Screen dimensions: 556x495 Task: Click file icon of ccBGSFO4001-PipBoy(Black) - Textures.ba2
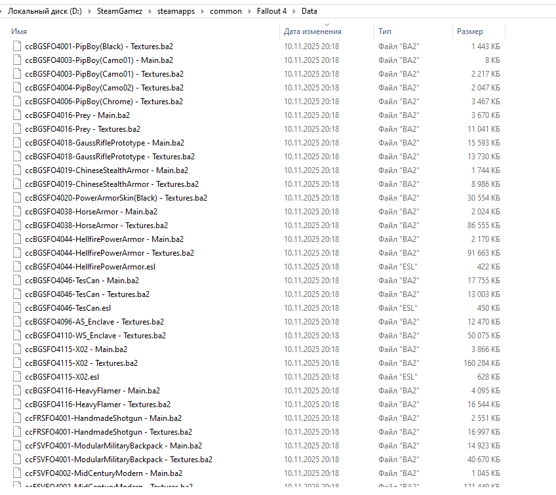[x=17, y=47]
